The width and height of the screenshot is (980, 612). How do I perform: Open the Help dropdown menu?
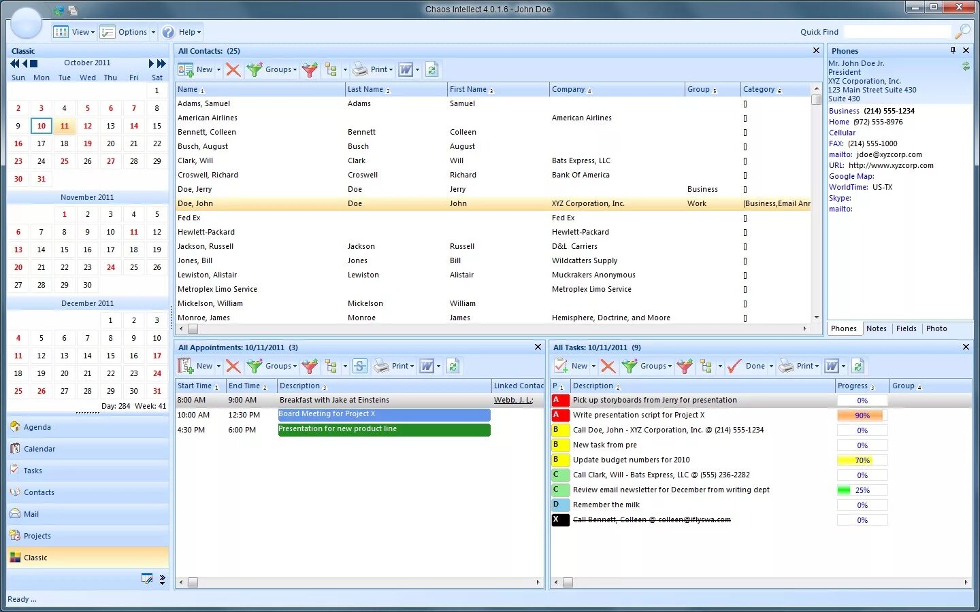coord(182,32)
